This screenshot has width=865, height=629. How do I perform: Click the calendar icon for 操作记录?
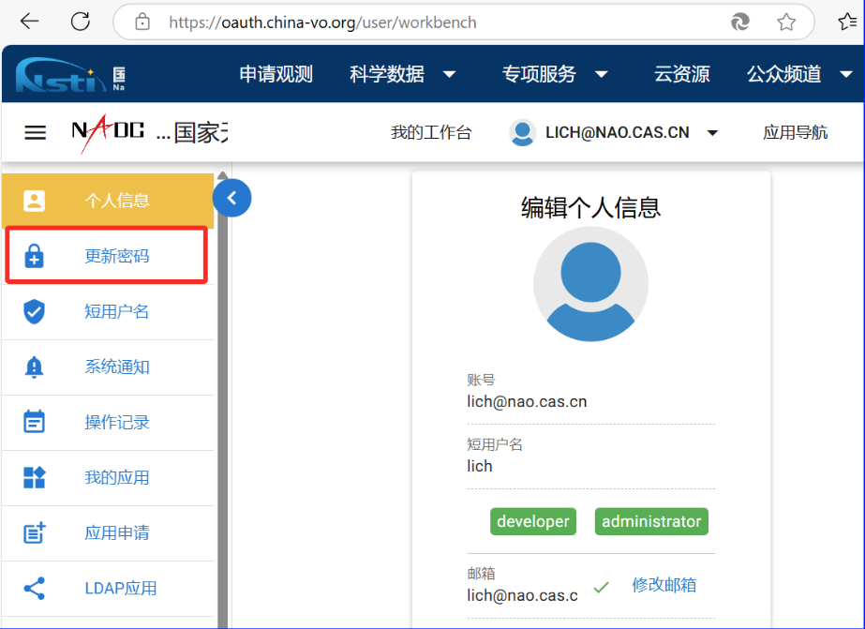click(x=34, y=423)
